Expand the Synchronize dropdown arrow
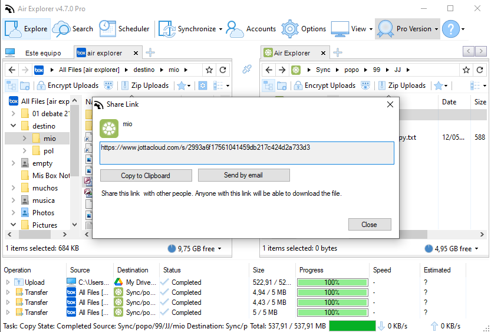This screenshot has width=491, height=332. point(220,29)
